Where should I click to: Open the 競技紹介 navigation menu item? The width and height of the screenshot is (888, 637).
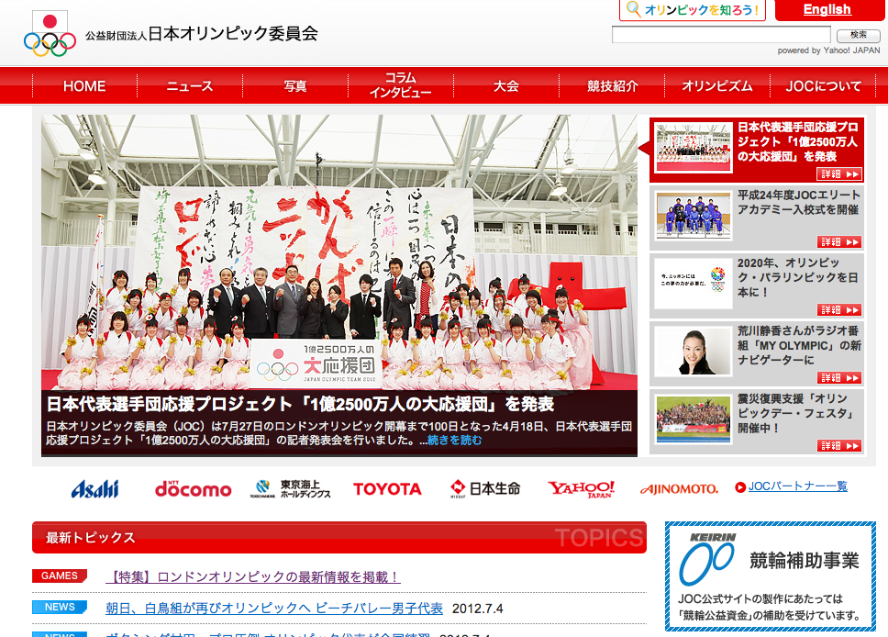coord(613,86)
